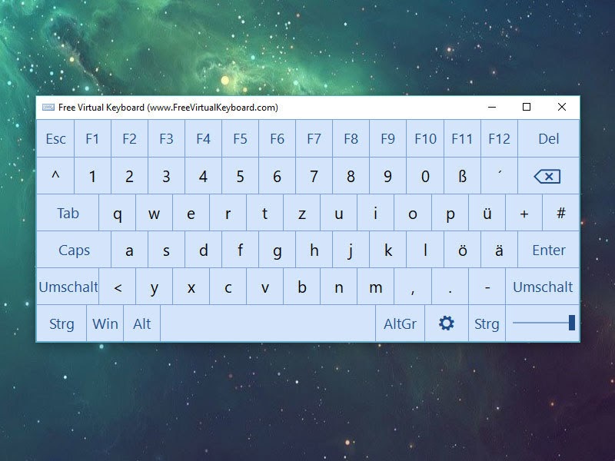Close the Free Virtual Keyboard window
Screen dimensions: 615x461
click(x=562, y=107)
